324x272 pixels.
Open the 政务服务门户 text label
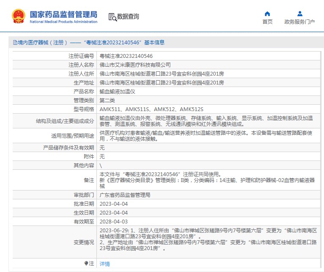point(299,22)
